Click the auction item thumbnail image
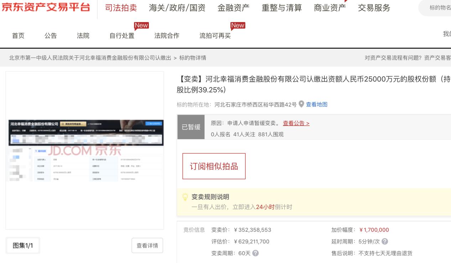Image resolution: width=451 pixels, height=263 pixels. pos(84,149)
